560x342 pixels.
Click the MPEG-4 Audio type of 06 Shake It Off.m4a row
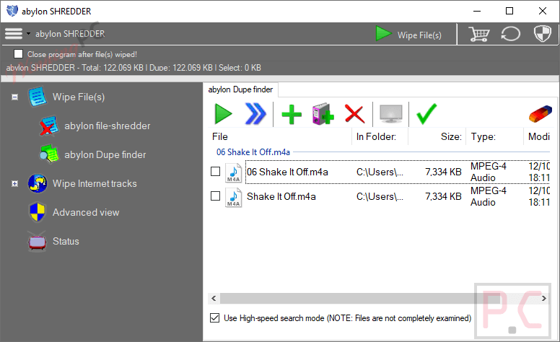[489, 172]
